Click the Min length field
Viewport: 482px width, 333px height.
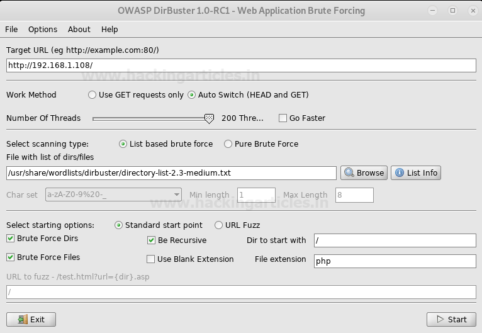[256, 195]
